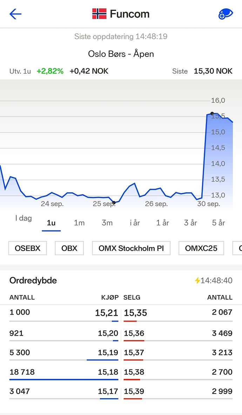Image resolution: width=242 pixels, height=415 pixels.
Task: Tap the '30 sep.' chart date label
Action: tap(209, 204)
